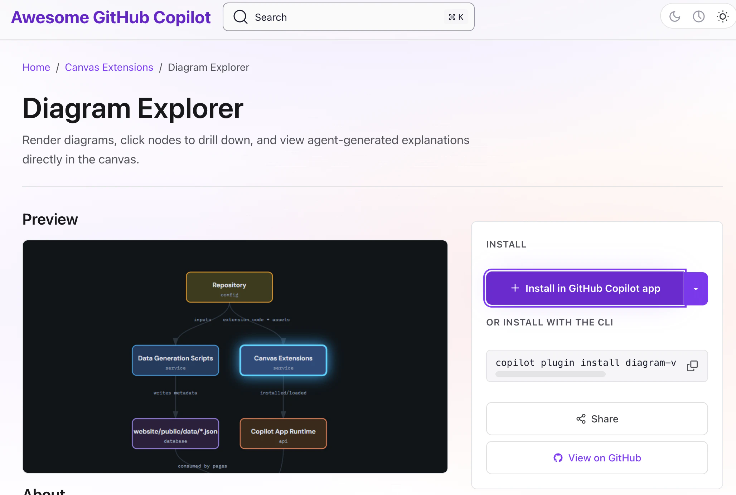
Task: Select the website/public/data/*.json database node
Action: point(175,433)
